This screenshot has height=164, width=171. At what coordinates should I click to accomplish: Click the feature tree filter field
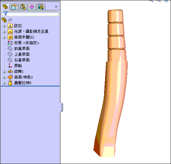click(x=30, y=13)
